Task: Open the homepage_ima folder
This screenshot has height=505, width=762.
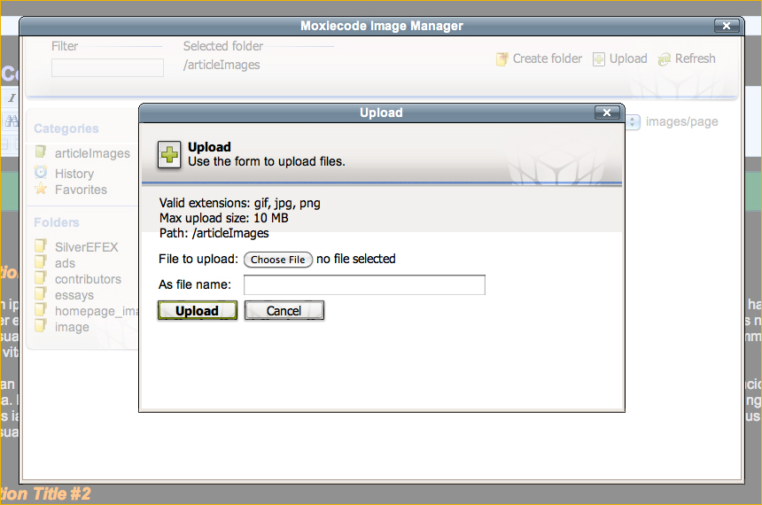Action: click(97, 312)
